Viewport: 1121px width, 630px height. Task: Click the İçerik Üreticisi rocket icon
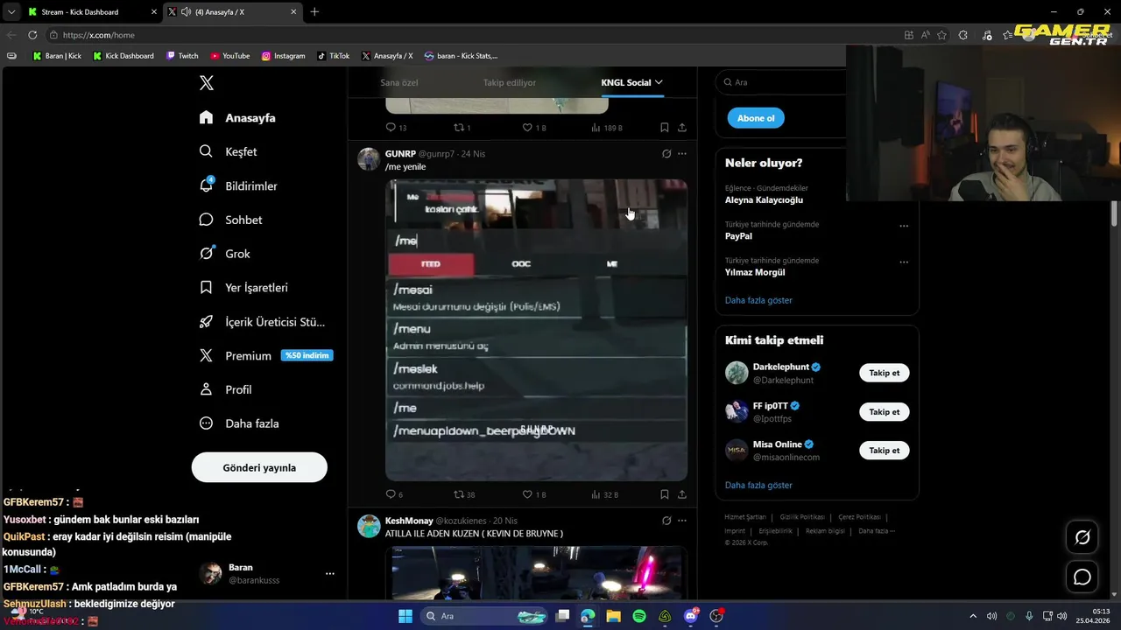click(206, 321)
